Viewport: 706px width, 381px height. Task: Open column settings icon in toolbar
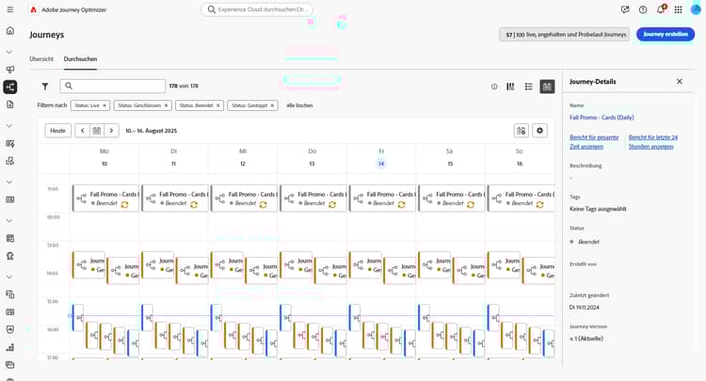510,87
